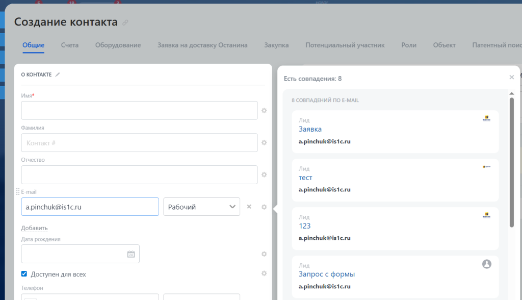This screenshot has height=300, width=522.
Task: Open the Оборудование tab
Action: coord(118,45)
